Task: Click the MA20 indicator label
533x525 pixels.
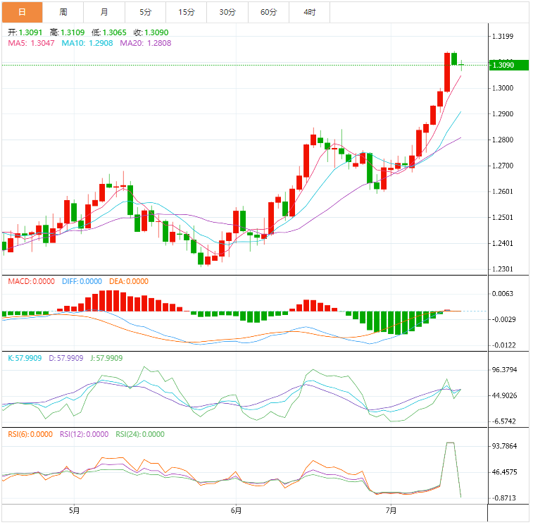Action: pyautogui.click(x=146, y=43)
